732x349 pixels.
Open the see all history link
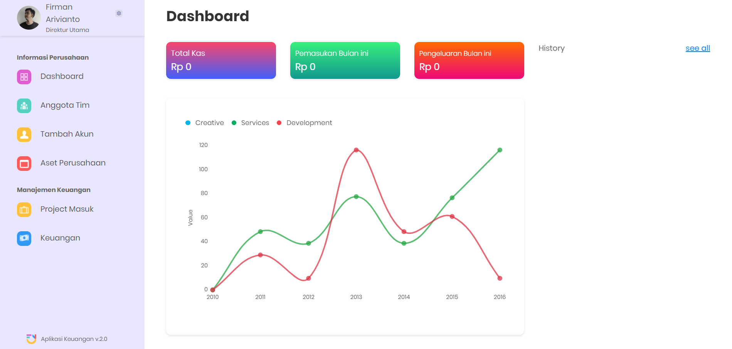click(x=697, y=48)
